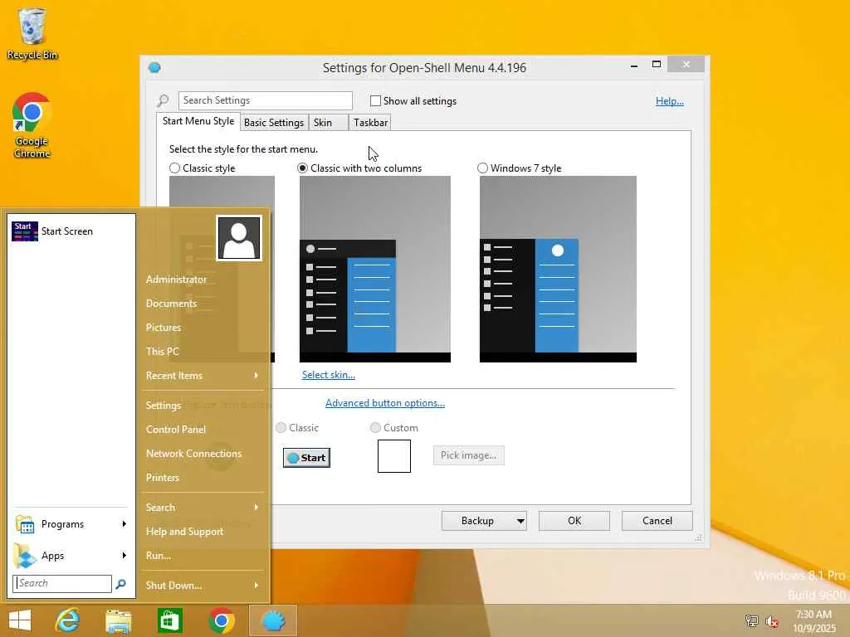
Task: Click Open-Shell shell icon on taskbar
Action: click(x=273, y=620)
